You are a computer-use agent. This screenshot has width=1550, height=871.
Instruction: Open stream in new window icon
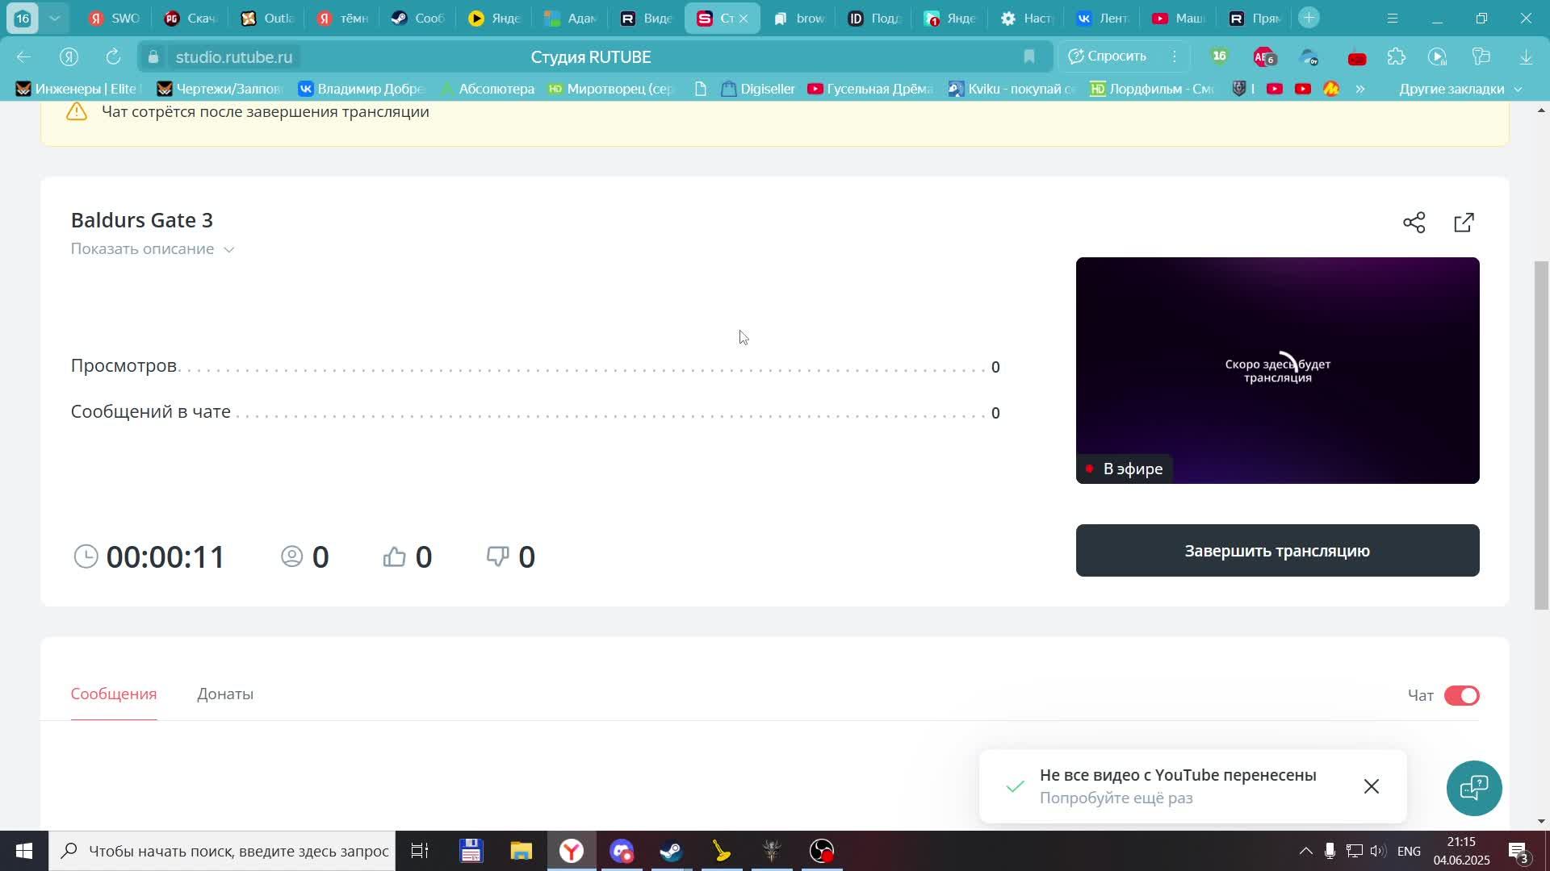point(1464,223)
